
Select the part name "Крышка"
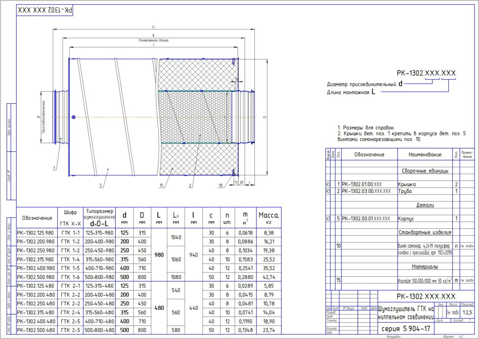coord(407,184)
